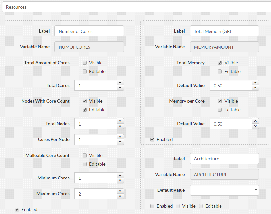The height and width of the screenshot is (214, 271).
Task: Open the Architecture Default Value dropdown
Action: pyautogui.click(x=255, y=190)
